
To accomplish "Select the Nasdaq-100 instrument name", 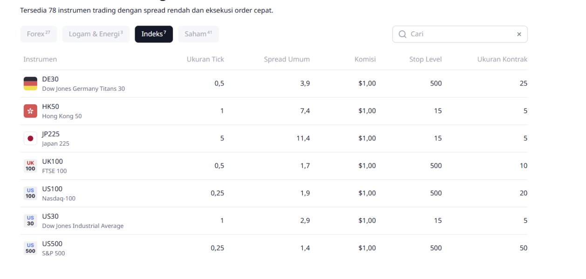I will point(59,199).
